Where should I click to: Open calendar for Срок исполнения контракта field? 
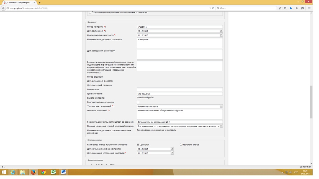pyautogui.click(x=221, y=35)
